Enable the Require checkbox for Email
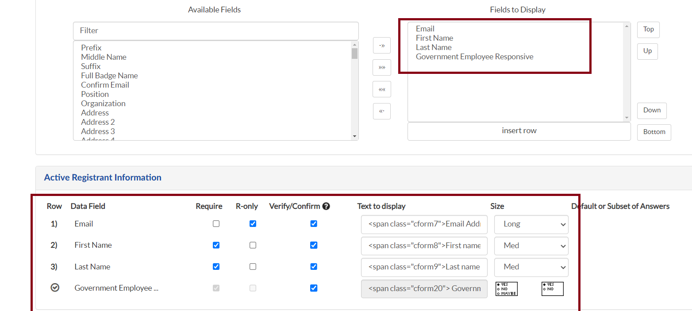The image size is (692, 311). [216, 224]
